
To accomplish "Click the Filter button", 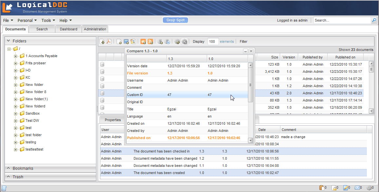I will pyautogui.click(x=243, y=42).
